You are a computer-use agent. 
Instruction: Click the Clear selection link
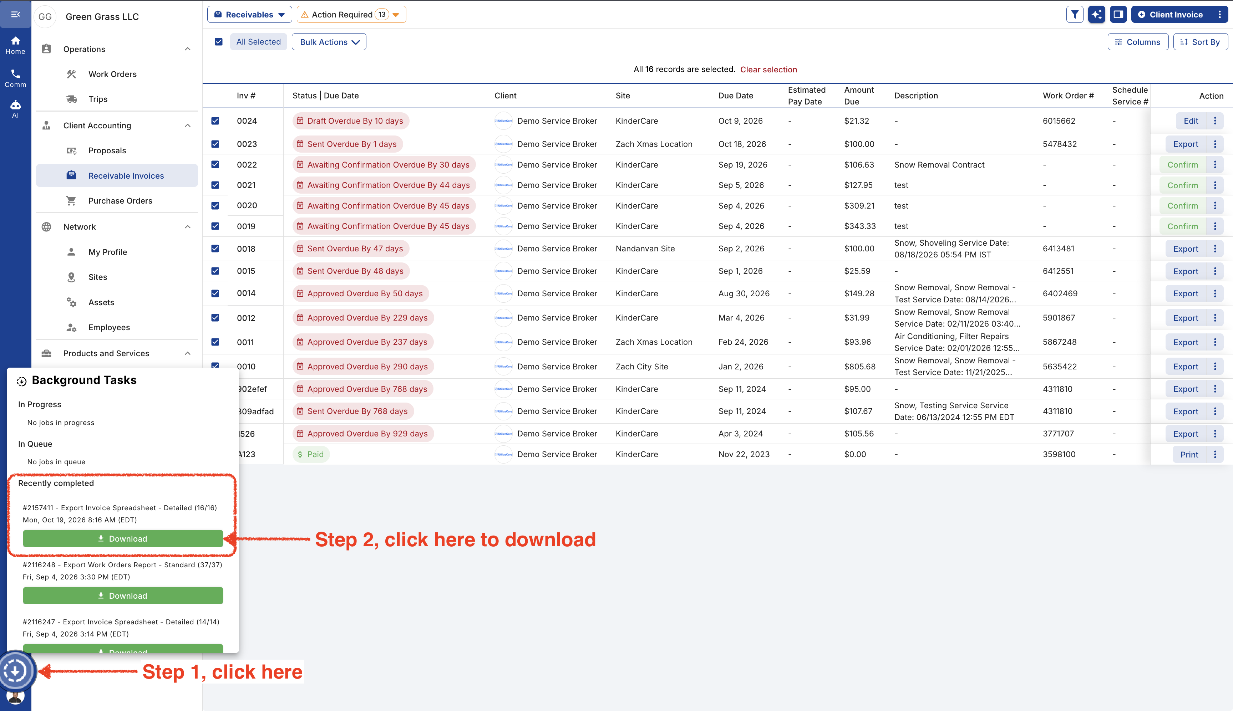tap(768, 69)
